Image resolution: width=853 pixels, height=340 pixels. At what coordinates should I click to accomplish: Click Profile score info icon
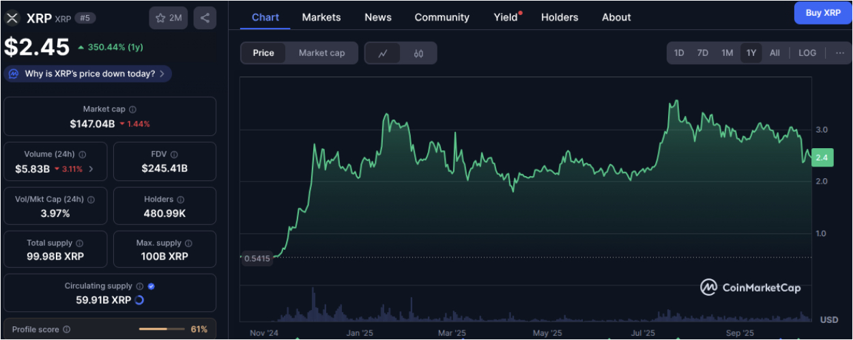[x=66, y=330]
